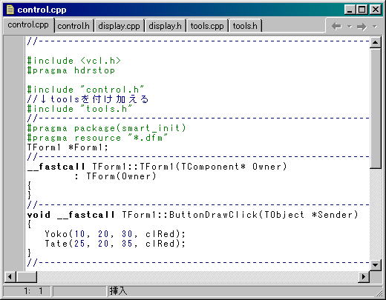Open the tools.h tab
Viewport: 386px width, 300px height.
tap(245, 26)
